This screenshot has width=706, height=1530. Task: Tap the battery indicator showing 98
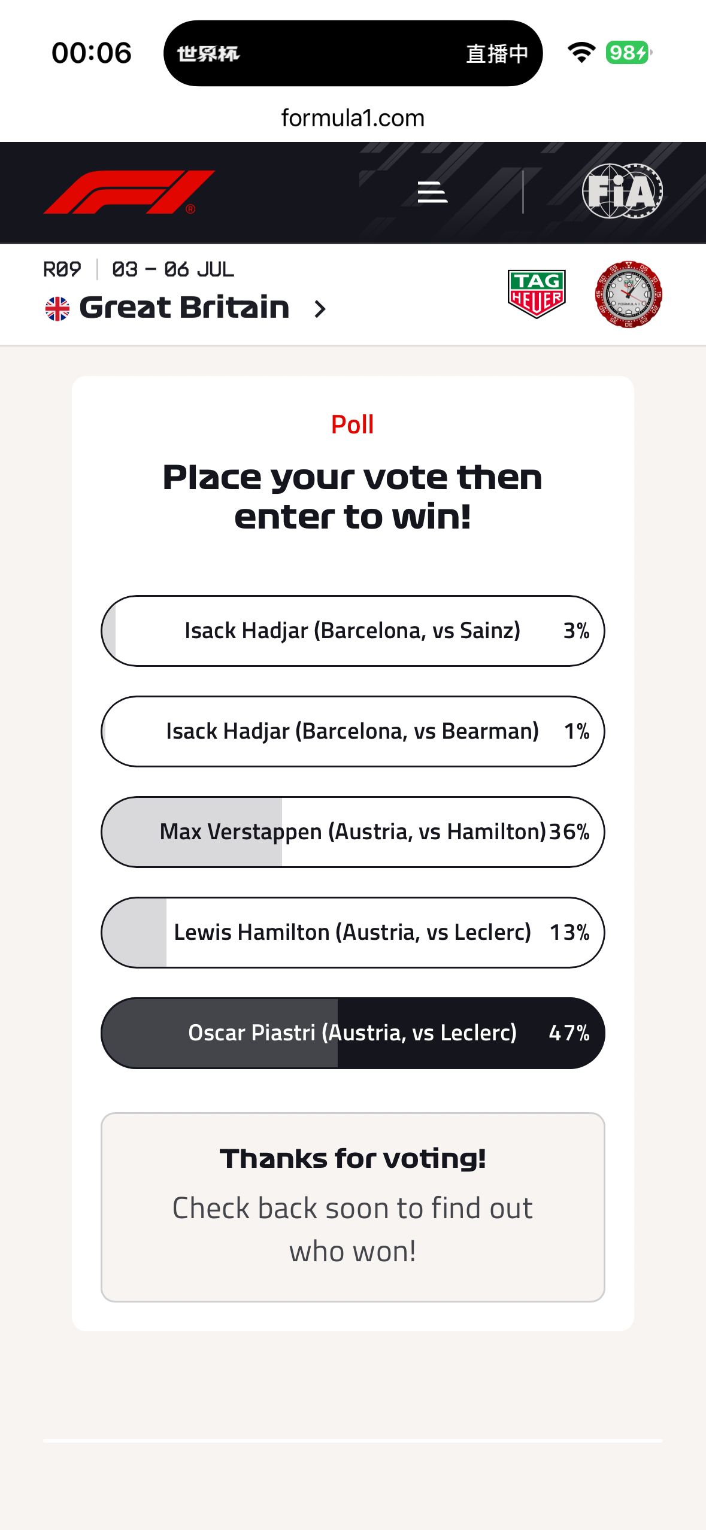pos(628,53)
